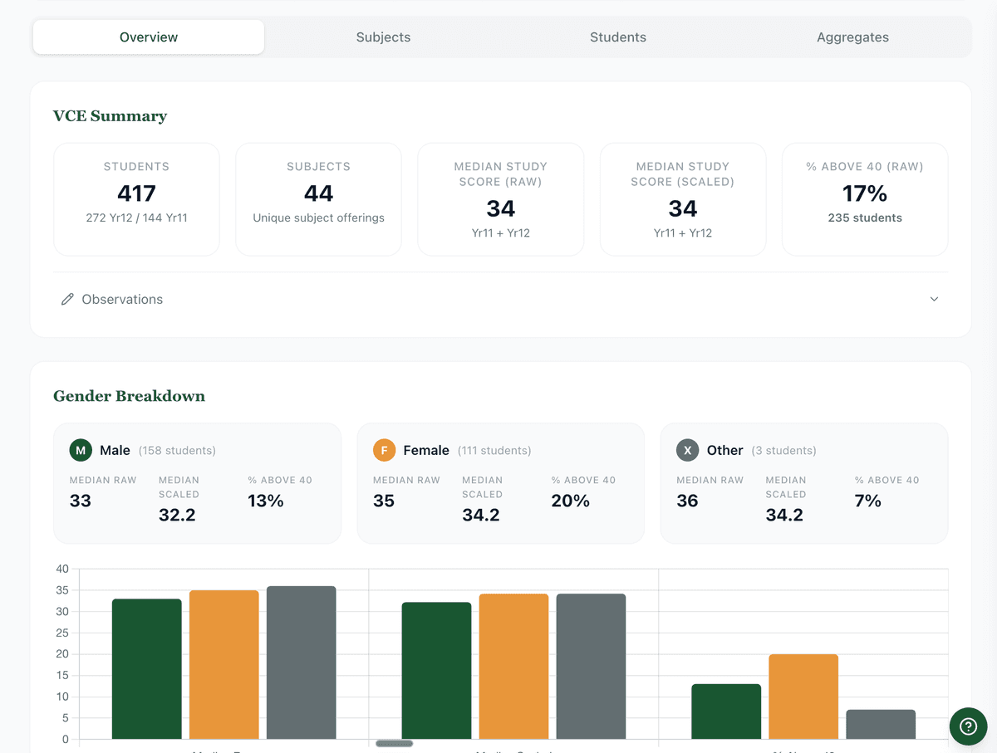The height and width of the screenshot is (753, 997).
Task: Click the Male median raw value 33
Action: coord(81,501)
